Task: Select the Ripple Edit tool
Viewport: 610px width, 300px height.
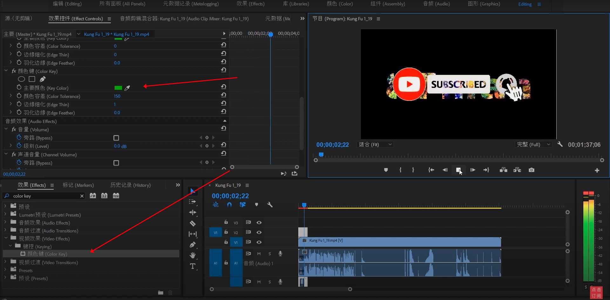Action: 193,212
